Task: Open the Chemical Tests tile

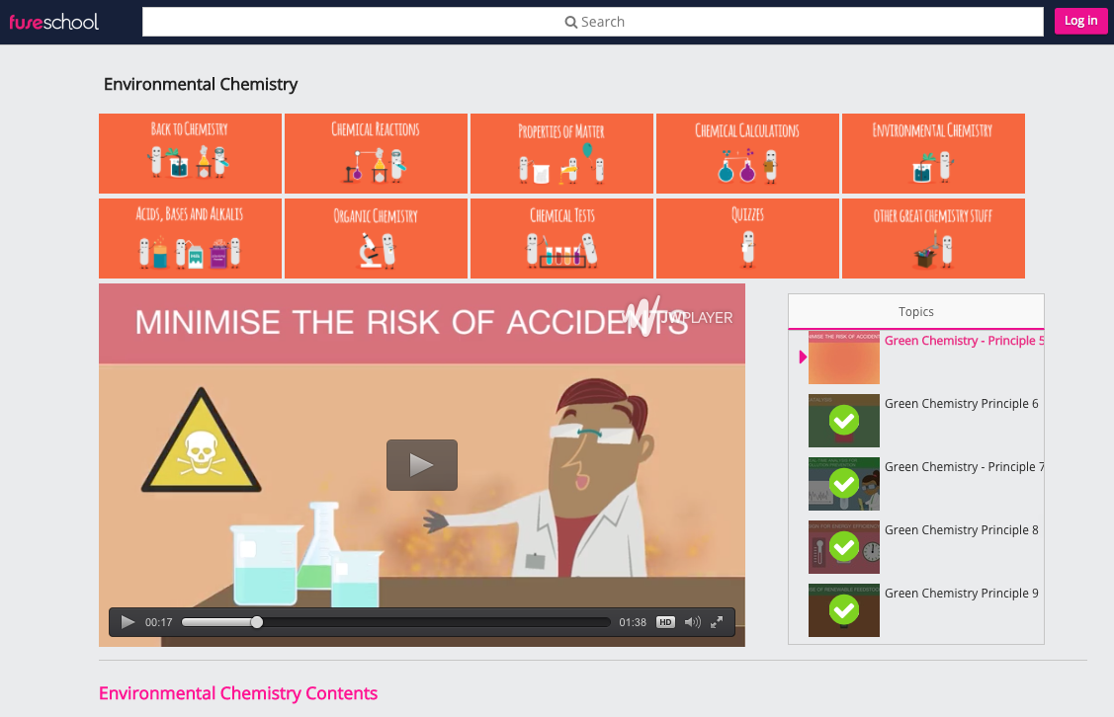Action: coord(561,238)
